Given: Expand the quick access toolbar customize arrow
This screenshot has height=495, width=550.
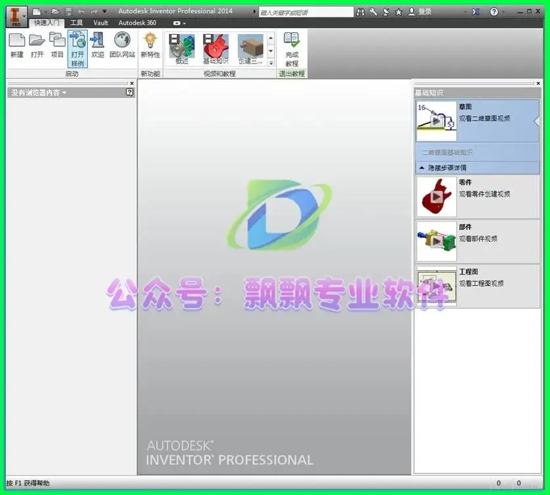Looking at the screenshot, I should pos(104,12).
